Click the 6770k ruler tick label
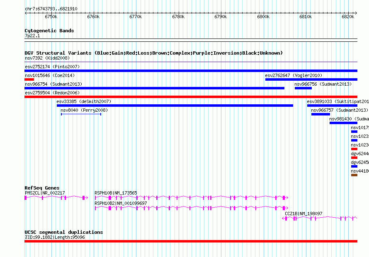The image size is (369, 257). (136, 17)
